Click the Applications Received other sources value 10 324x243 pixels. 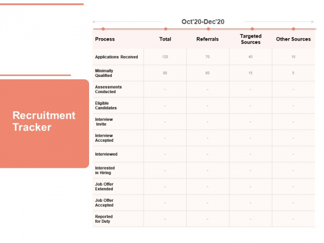pyautogui.click(x=293, y=57)
